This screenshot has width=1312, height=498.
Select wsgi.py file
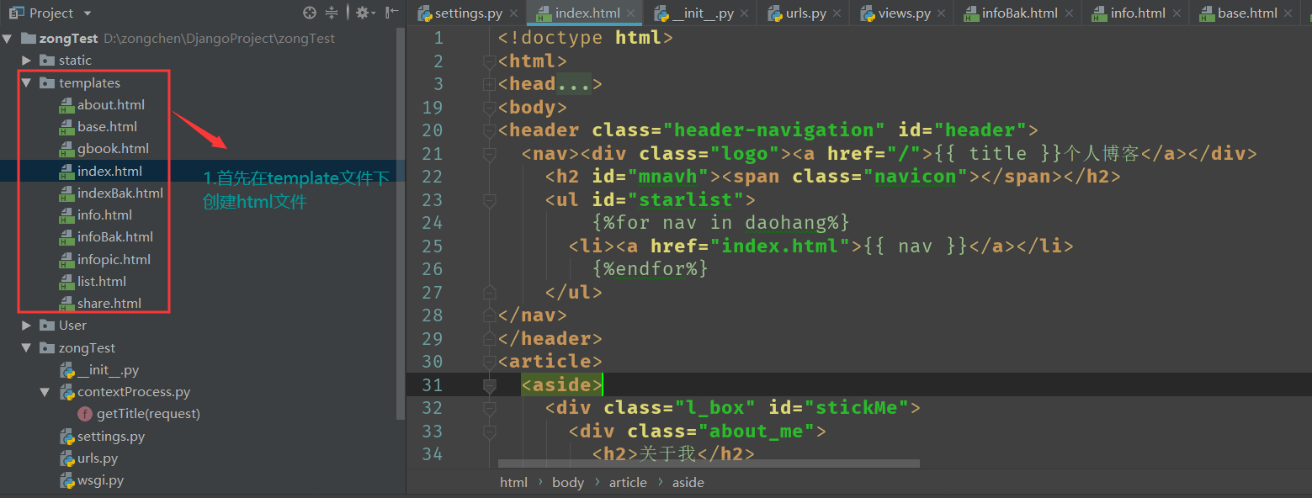pos(100,481)
